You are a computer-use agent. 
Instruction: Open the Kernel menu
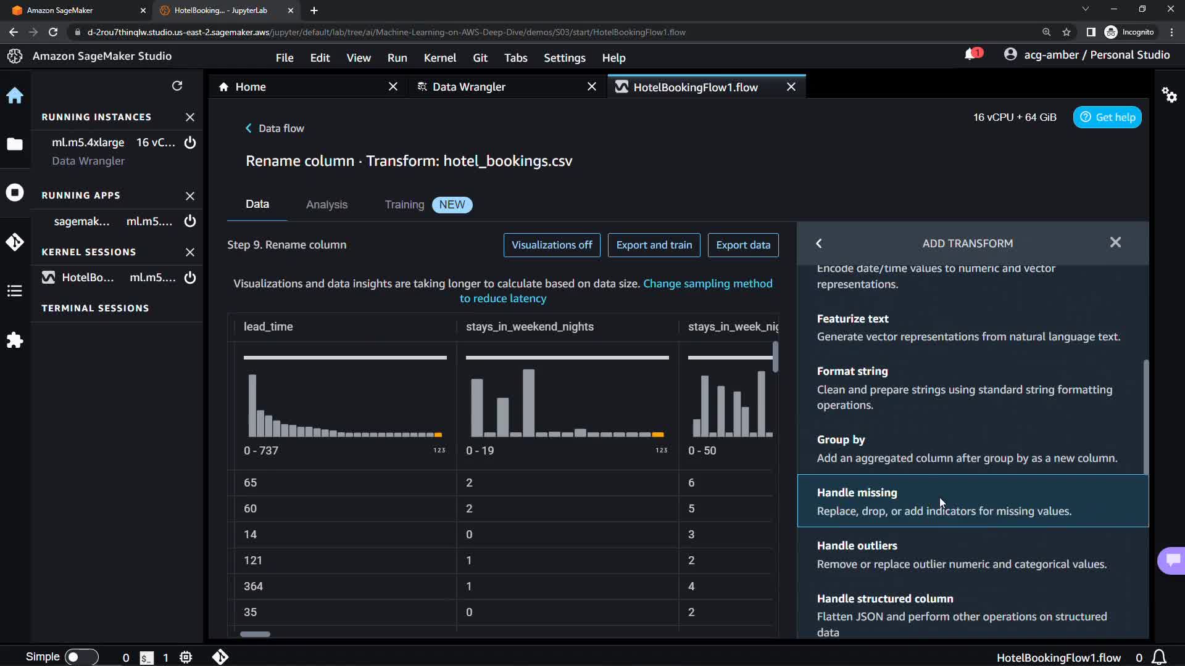point(439,57)
